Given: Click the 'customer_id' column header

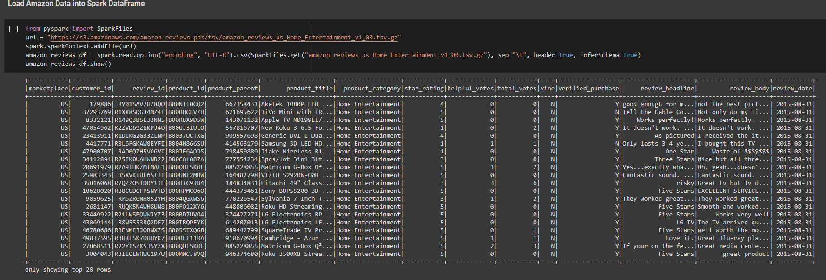Looking at the screenshot, I should 92,89.
